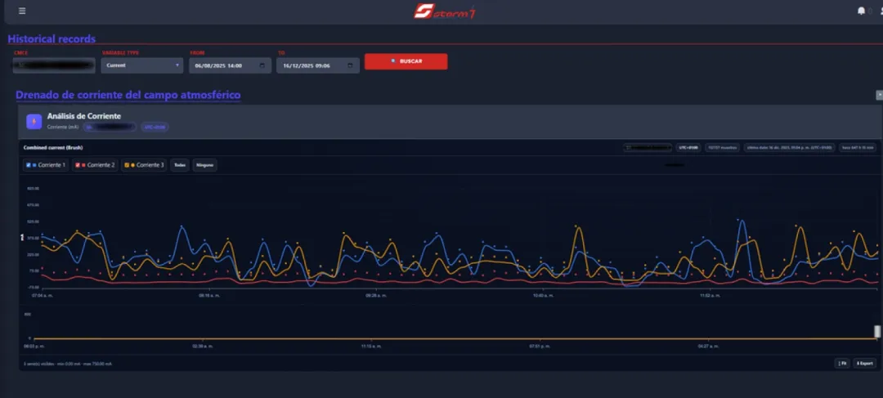The image size is (883, 398).
Task: Open calendar picker in To field
Action: (x=350, y=65)
